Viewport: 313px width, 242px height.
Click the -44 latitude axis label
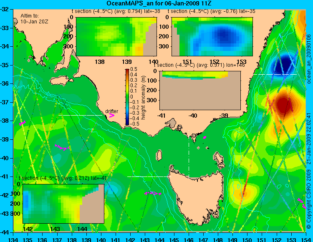pos(5,232)
